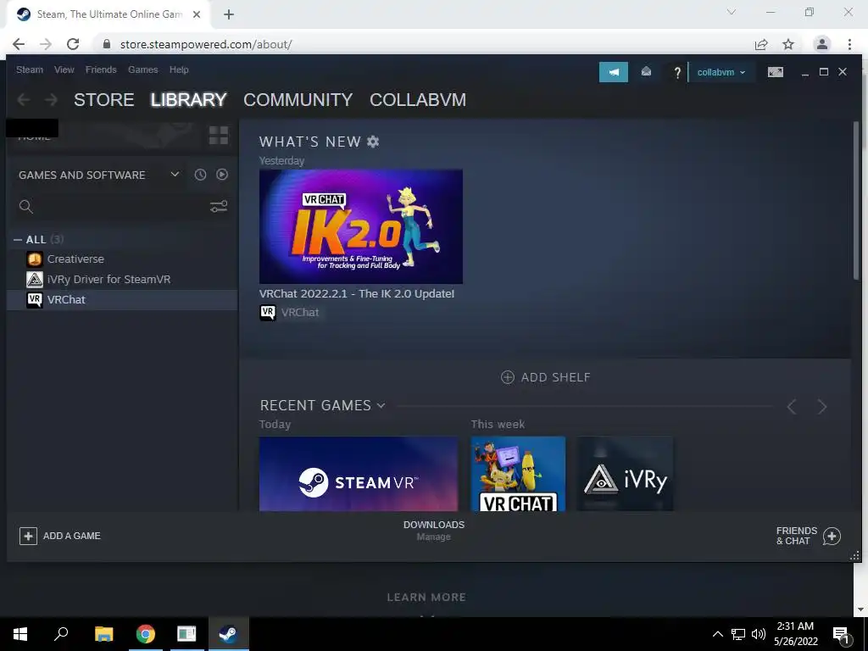This screenshot has height=651, width=868.
Task: Click the Creativerse game icon in list
Action: pos(34,259)
